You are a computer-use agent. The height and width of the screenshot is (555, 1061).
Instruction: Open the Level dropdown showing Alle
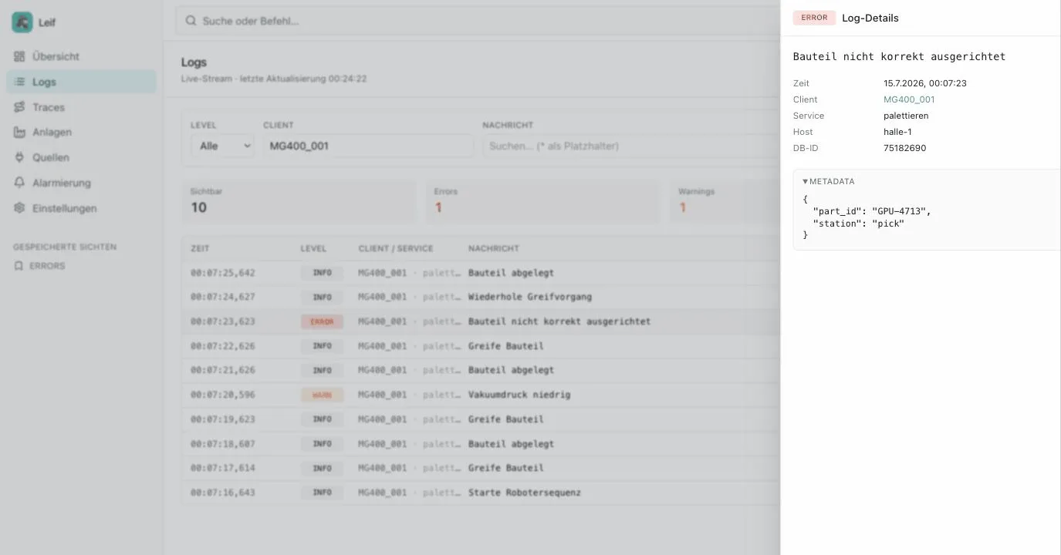click(x=222, y=146)
